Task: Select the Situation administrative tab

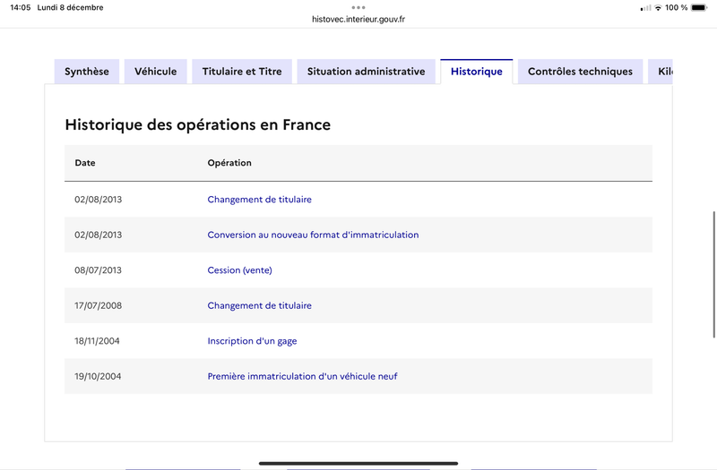Action: point(367,72)
